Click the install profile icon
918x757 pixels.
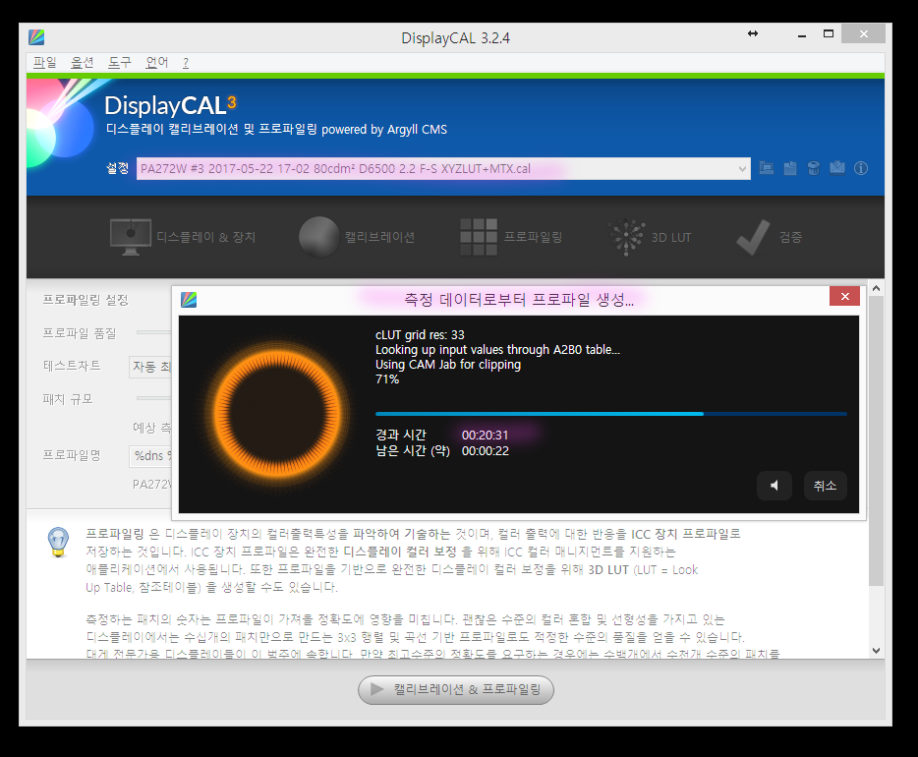pyautogui.click(x=837, y=168)
